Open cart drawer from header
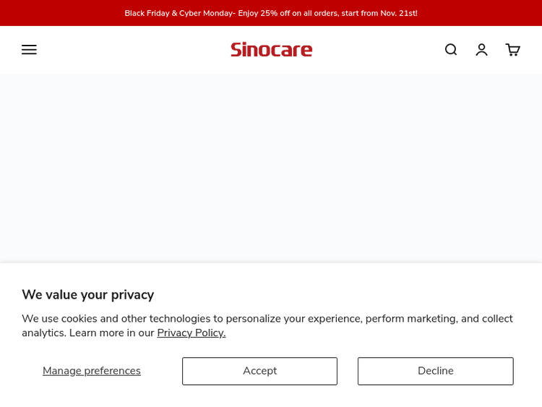The image size is (542, 407). (x=512, y=50)
